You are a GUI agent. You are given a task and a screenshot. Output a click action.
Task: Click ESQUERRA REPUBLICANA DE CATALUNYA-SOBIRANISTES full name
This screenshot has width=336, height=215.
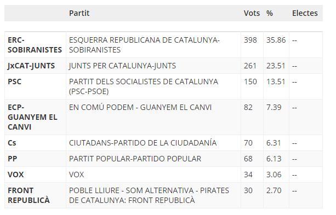click(144, 45)
